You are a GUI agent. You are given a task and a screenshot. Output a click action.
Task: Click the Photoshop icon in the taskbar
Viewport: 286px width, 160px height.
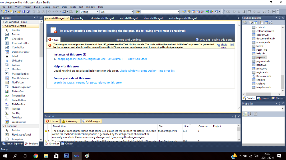[66, 156]
